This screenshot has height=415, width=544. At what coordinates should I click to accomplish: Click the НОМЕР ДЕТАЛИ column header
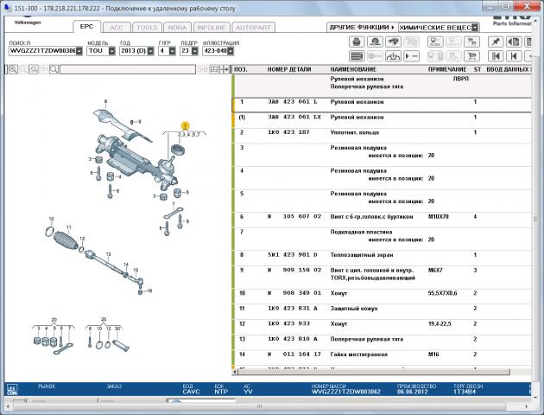click(289, 69)
